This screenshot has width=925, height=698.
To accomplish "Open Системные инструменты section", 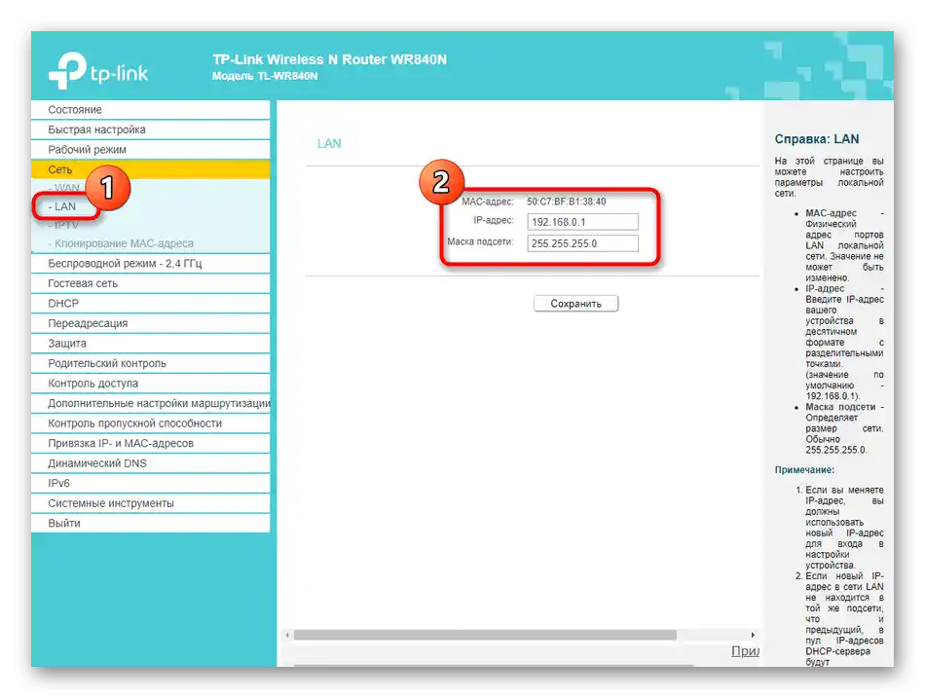I will tap(151, 503).
